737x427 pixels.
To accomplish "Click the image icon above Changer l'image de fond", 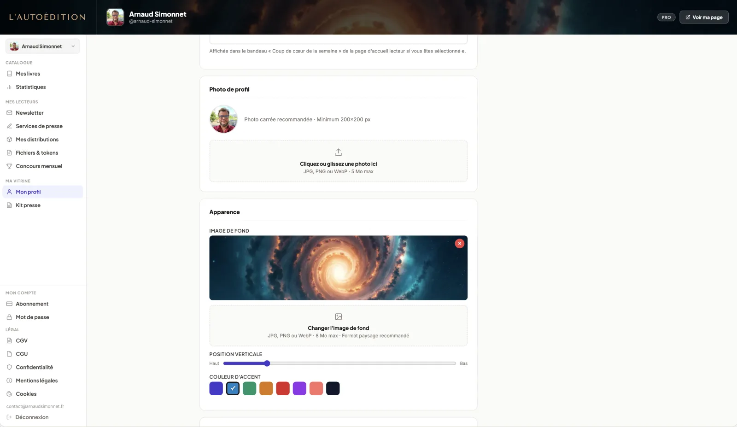I will pyautogui.click(x=339, y=317).
